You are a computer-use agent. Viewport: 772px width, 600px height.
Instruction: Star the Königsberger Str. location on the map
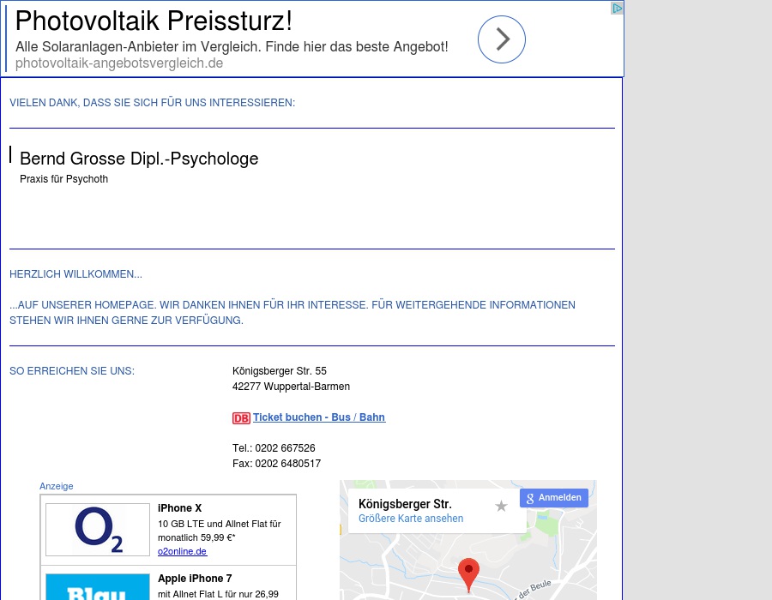pos(501,506)
